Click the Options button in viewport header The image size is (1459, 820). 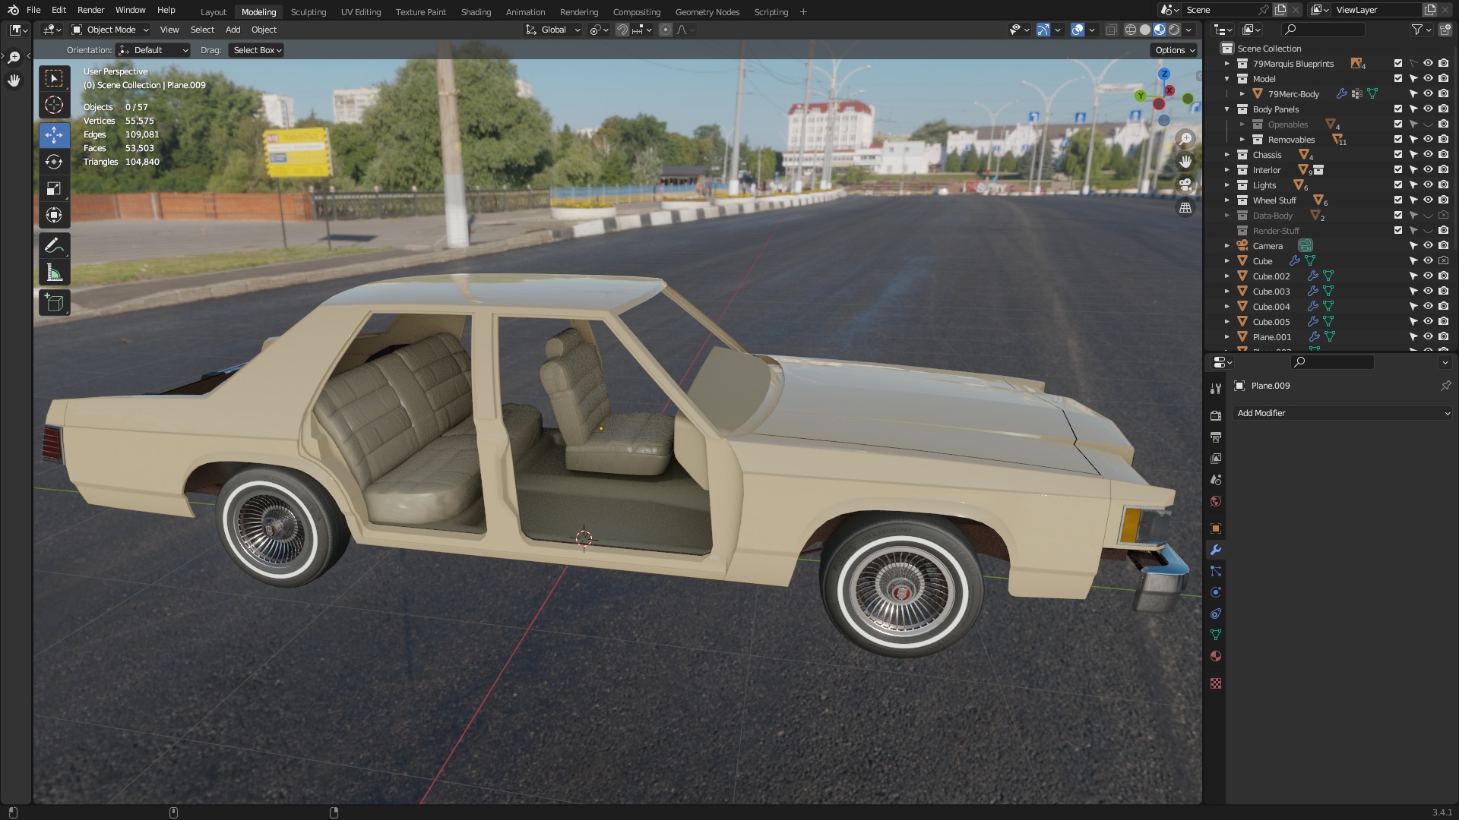point(1175,50)
